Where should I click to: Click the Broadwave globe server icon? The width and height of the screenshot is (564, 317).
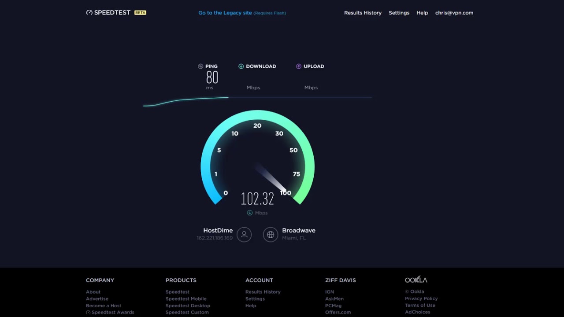pyautogui.click(x=271, y=234)
